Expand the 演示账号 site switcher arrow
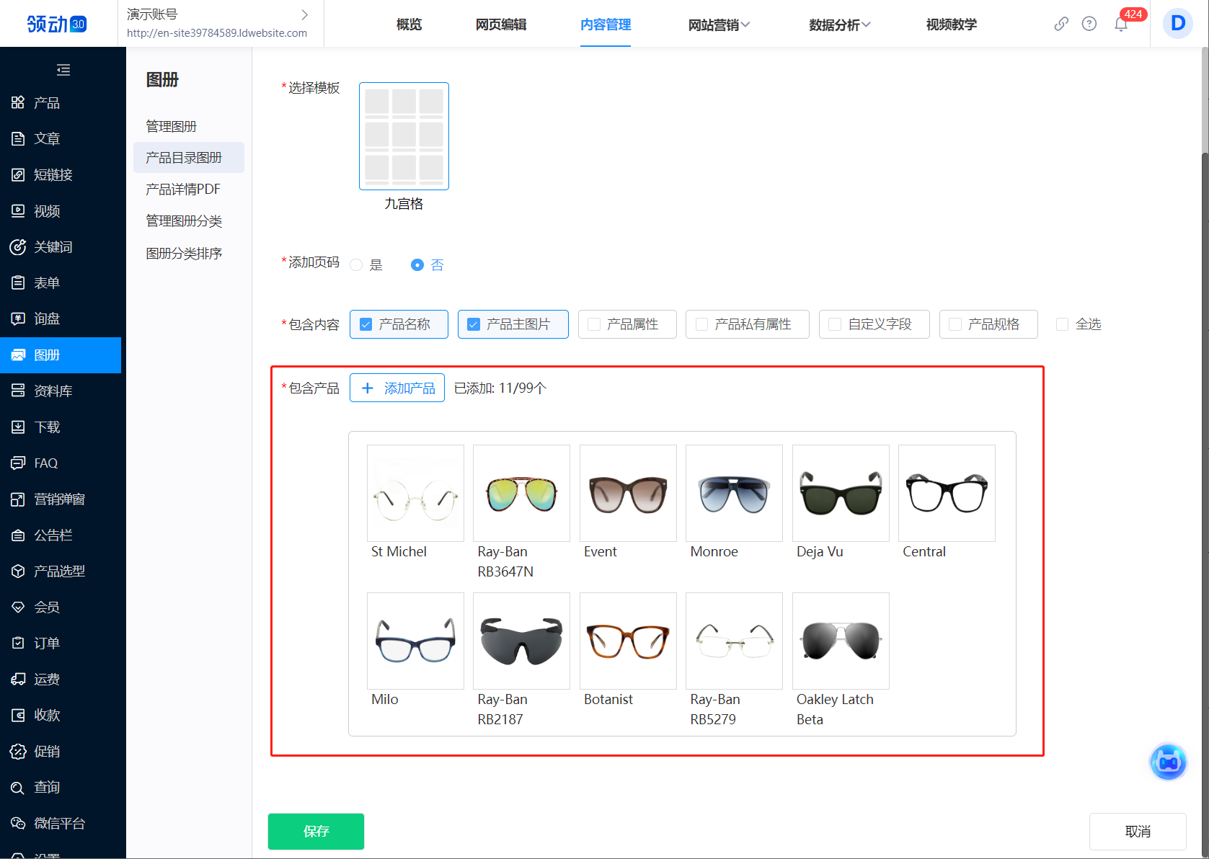 pos(304,14)
